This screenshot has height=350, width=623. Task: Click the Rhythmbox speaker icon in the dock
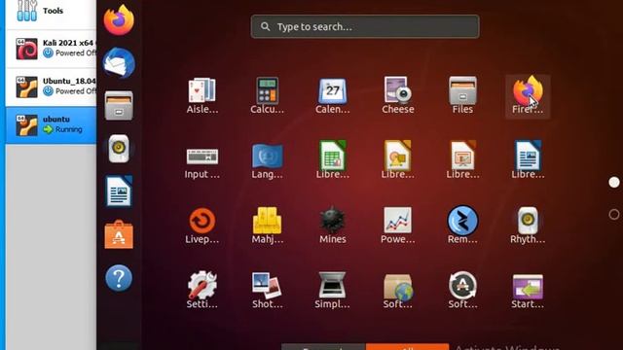coord(119,149)
